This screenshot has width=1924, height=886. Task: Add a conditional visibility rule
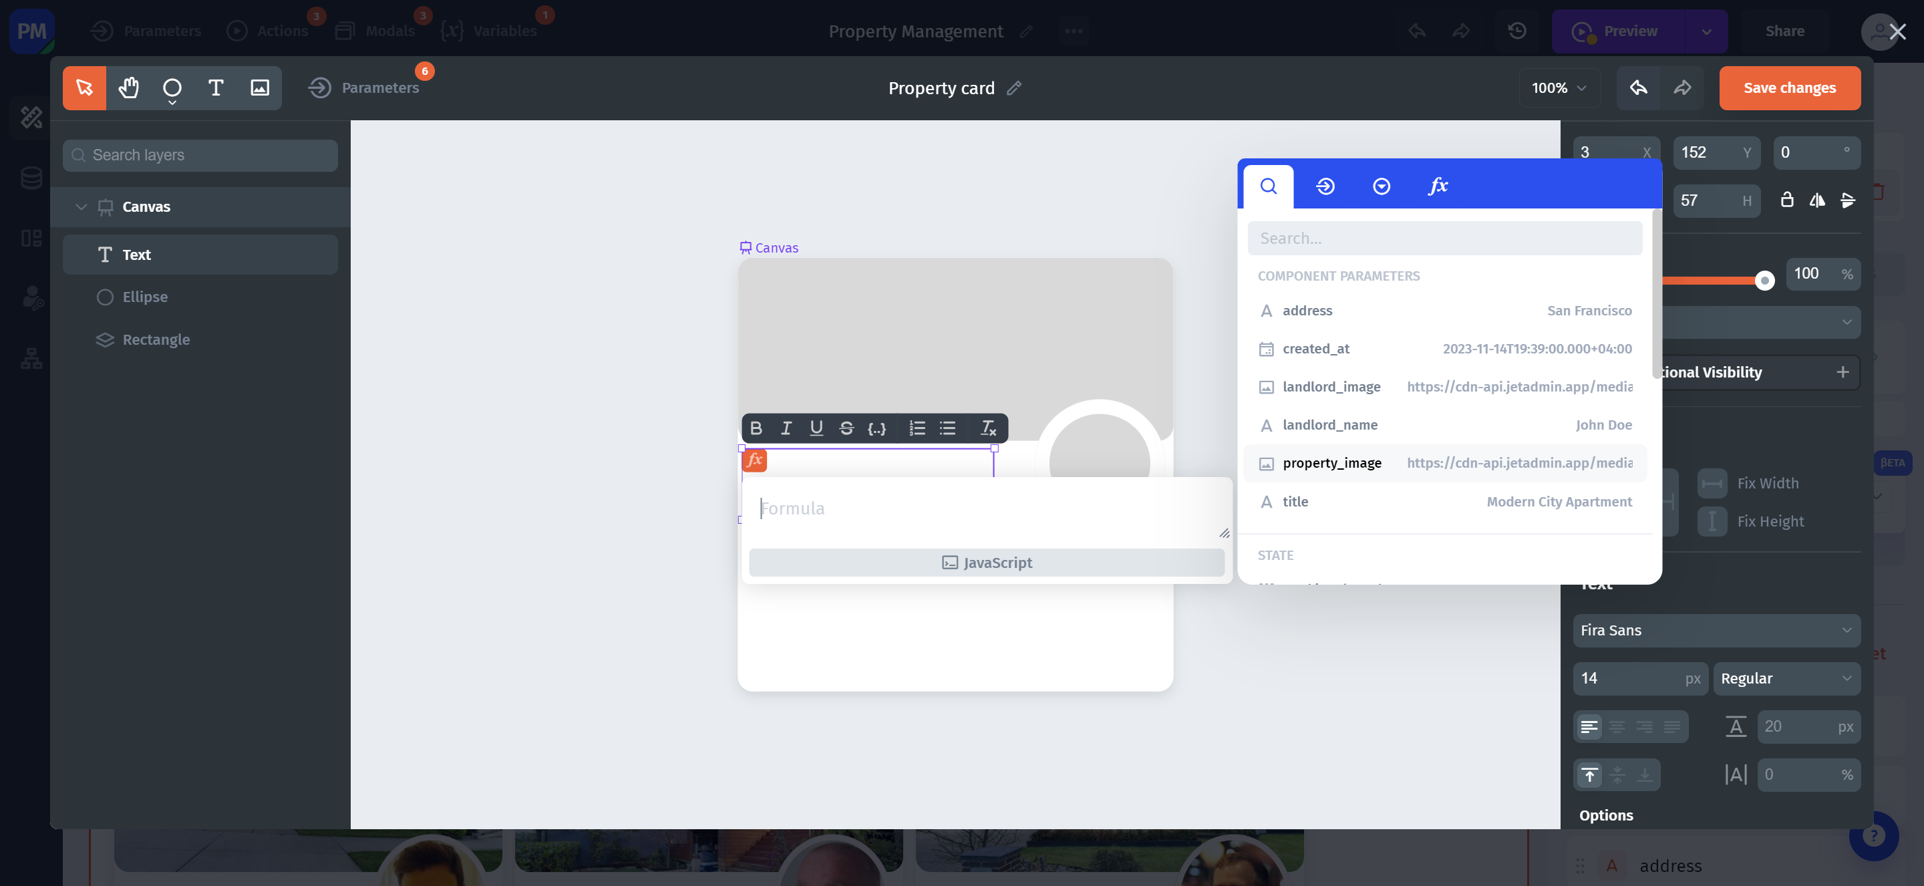(1842, 372)
